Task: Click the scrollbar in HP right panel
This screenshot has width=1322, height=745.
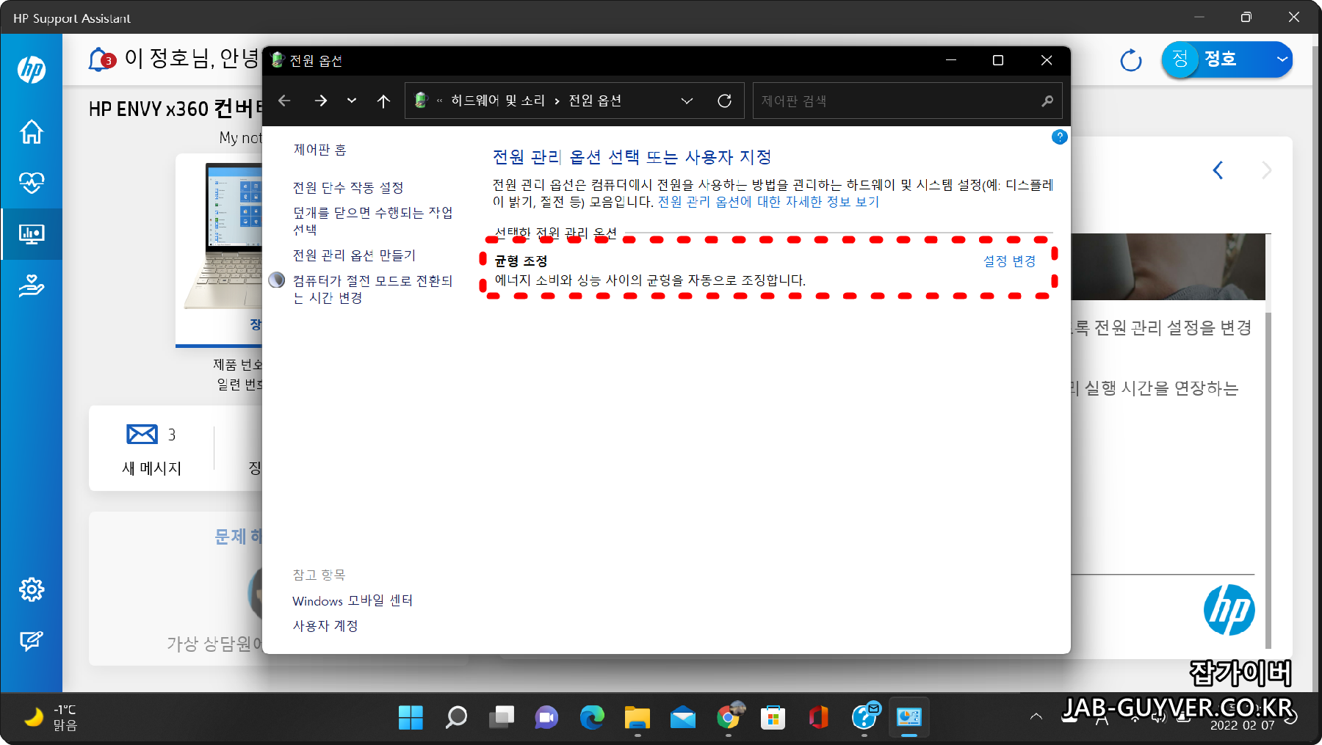Action: point(1268,481)
